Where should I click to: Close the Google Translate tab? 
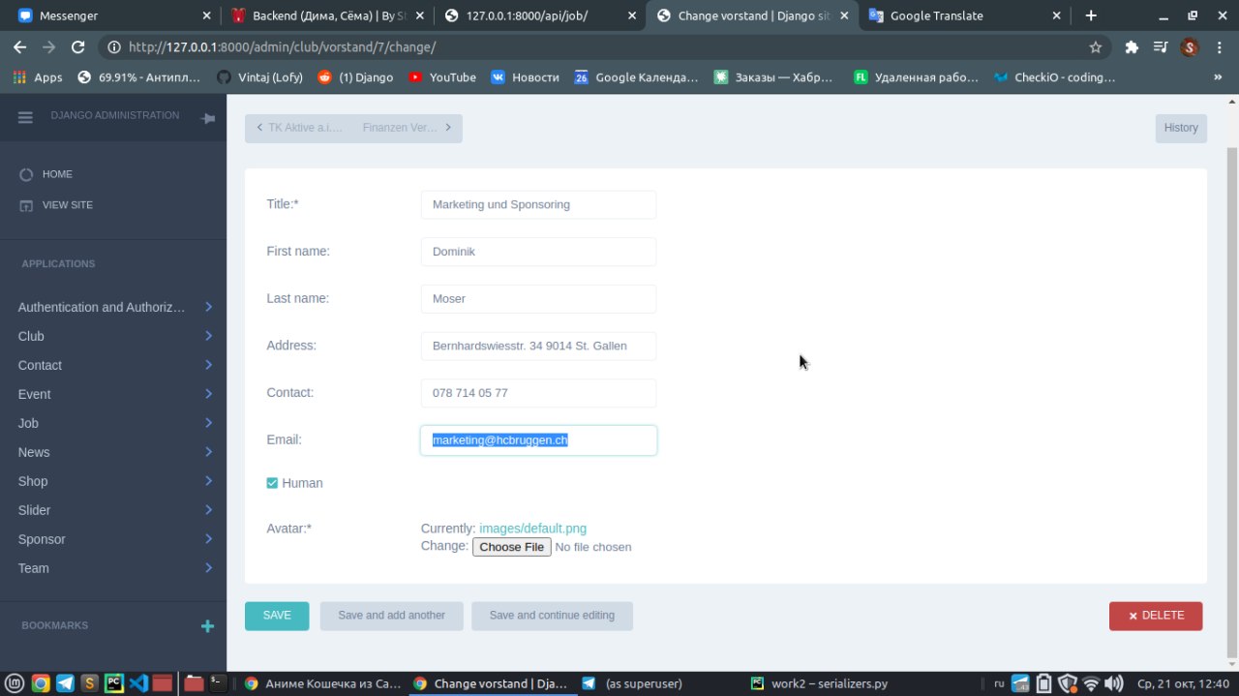point(1056,15)
